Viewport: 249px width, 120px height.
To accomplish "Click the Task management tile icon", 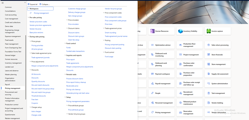I will click(x=208, y=93).
